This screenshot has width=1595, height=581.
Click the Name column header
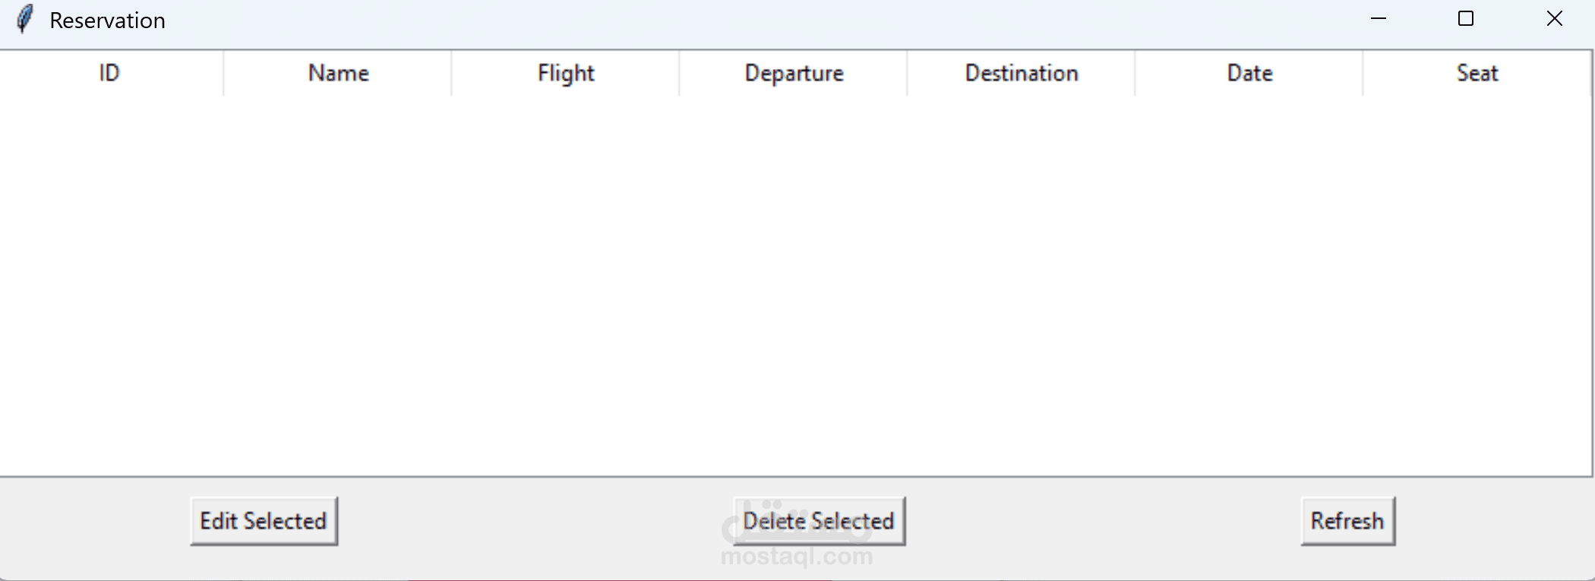click(x=338, y=73)
